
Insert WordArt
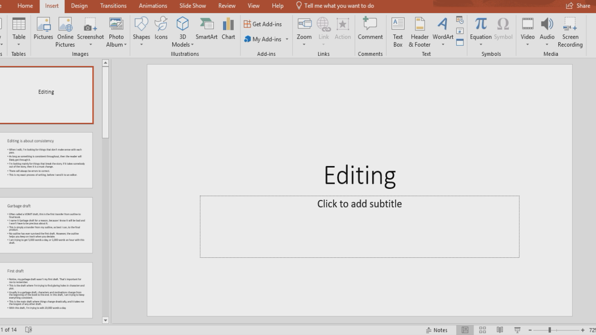[443, 28]
